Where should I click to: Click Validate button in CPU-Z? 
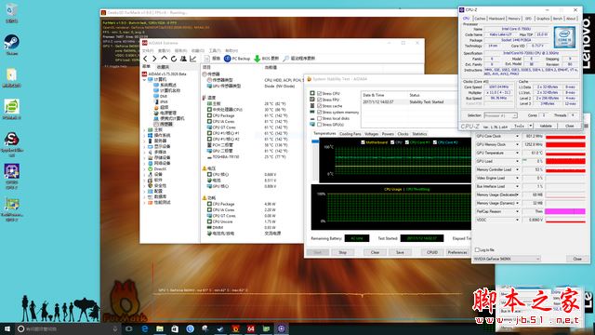click(546, 126)
